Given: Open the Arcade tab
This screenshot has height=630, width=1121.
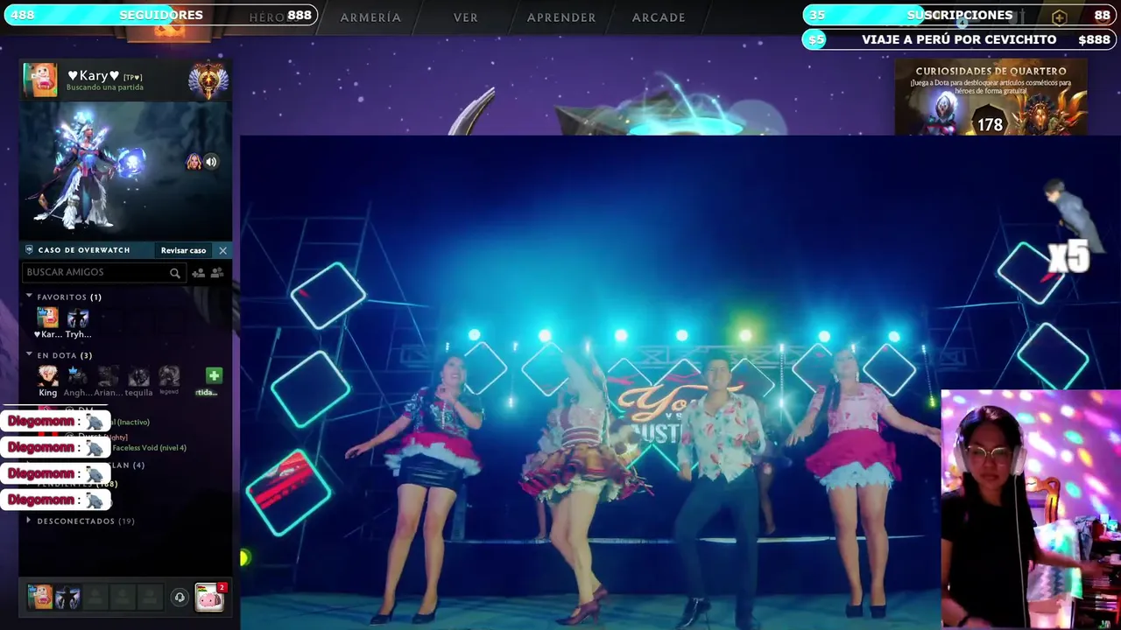Looking at the screenshot, I should [659, 17].
